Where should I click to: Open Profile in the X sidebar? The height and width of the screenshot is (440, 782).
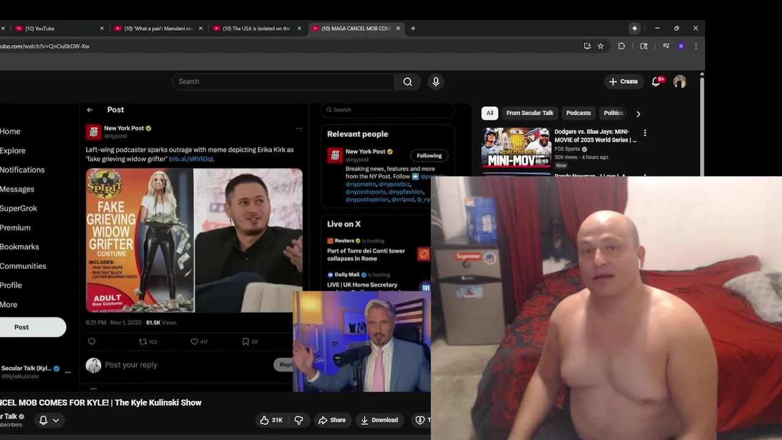(x=11, y=285)
